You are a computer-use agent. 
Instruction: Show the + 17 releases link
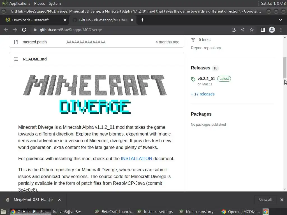(x=203, y=94)
